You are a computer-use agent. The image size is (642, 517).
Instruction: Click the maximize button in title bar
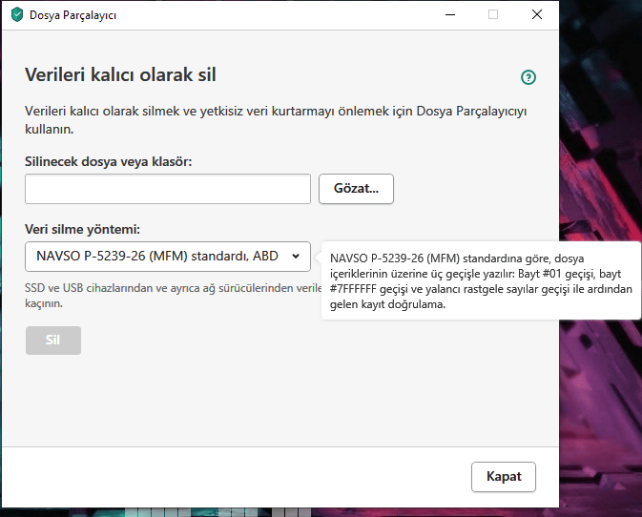(493, 14)
